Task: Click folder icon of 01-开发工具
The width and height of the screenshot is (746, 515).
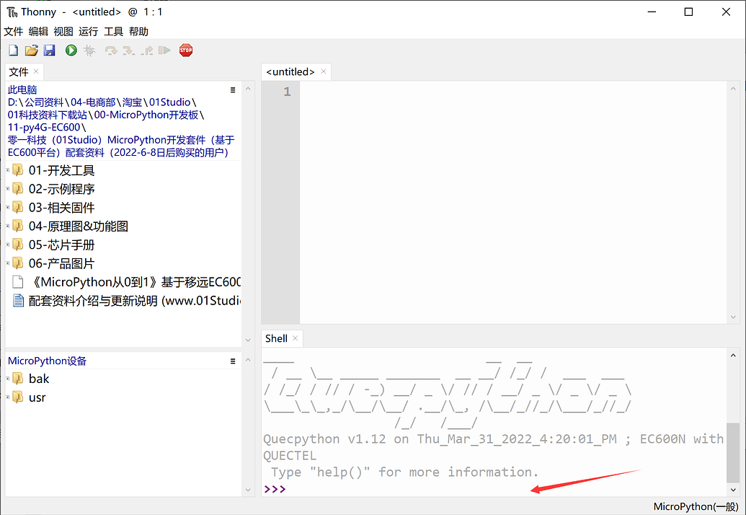Action: coord(17,170)
